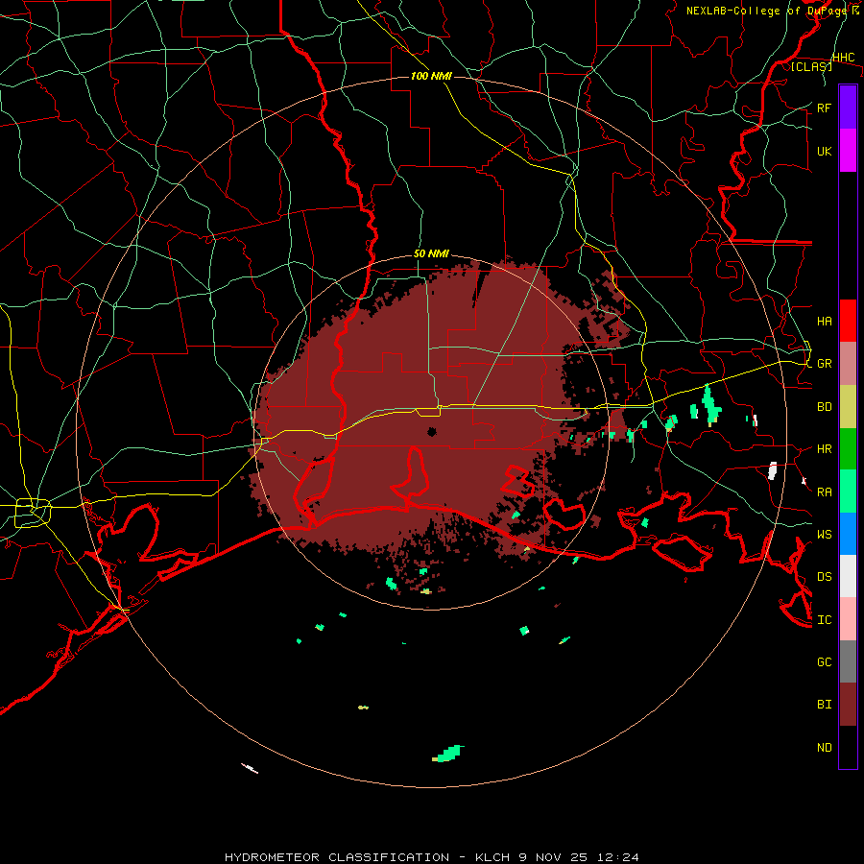Click the '9 NOV 25 12:24' timestamp
Viewport: 864px width, 864px height.
579,857
